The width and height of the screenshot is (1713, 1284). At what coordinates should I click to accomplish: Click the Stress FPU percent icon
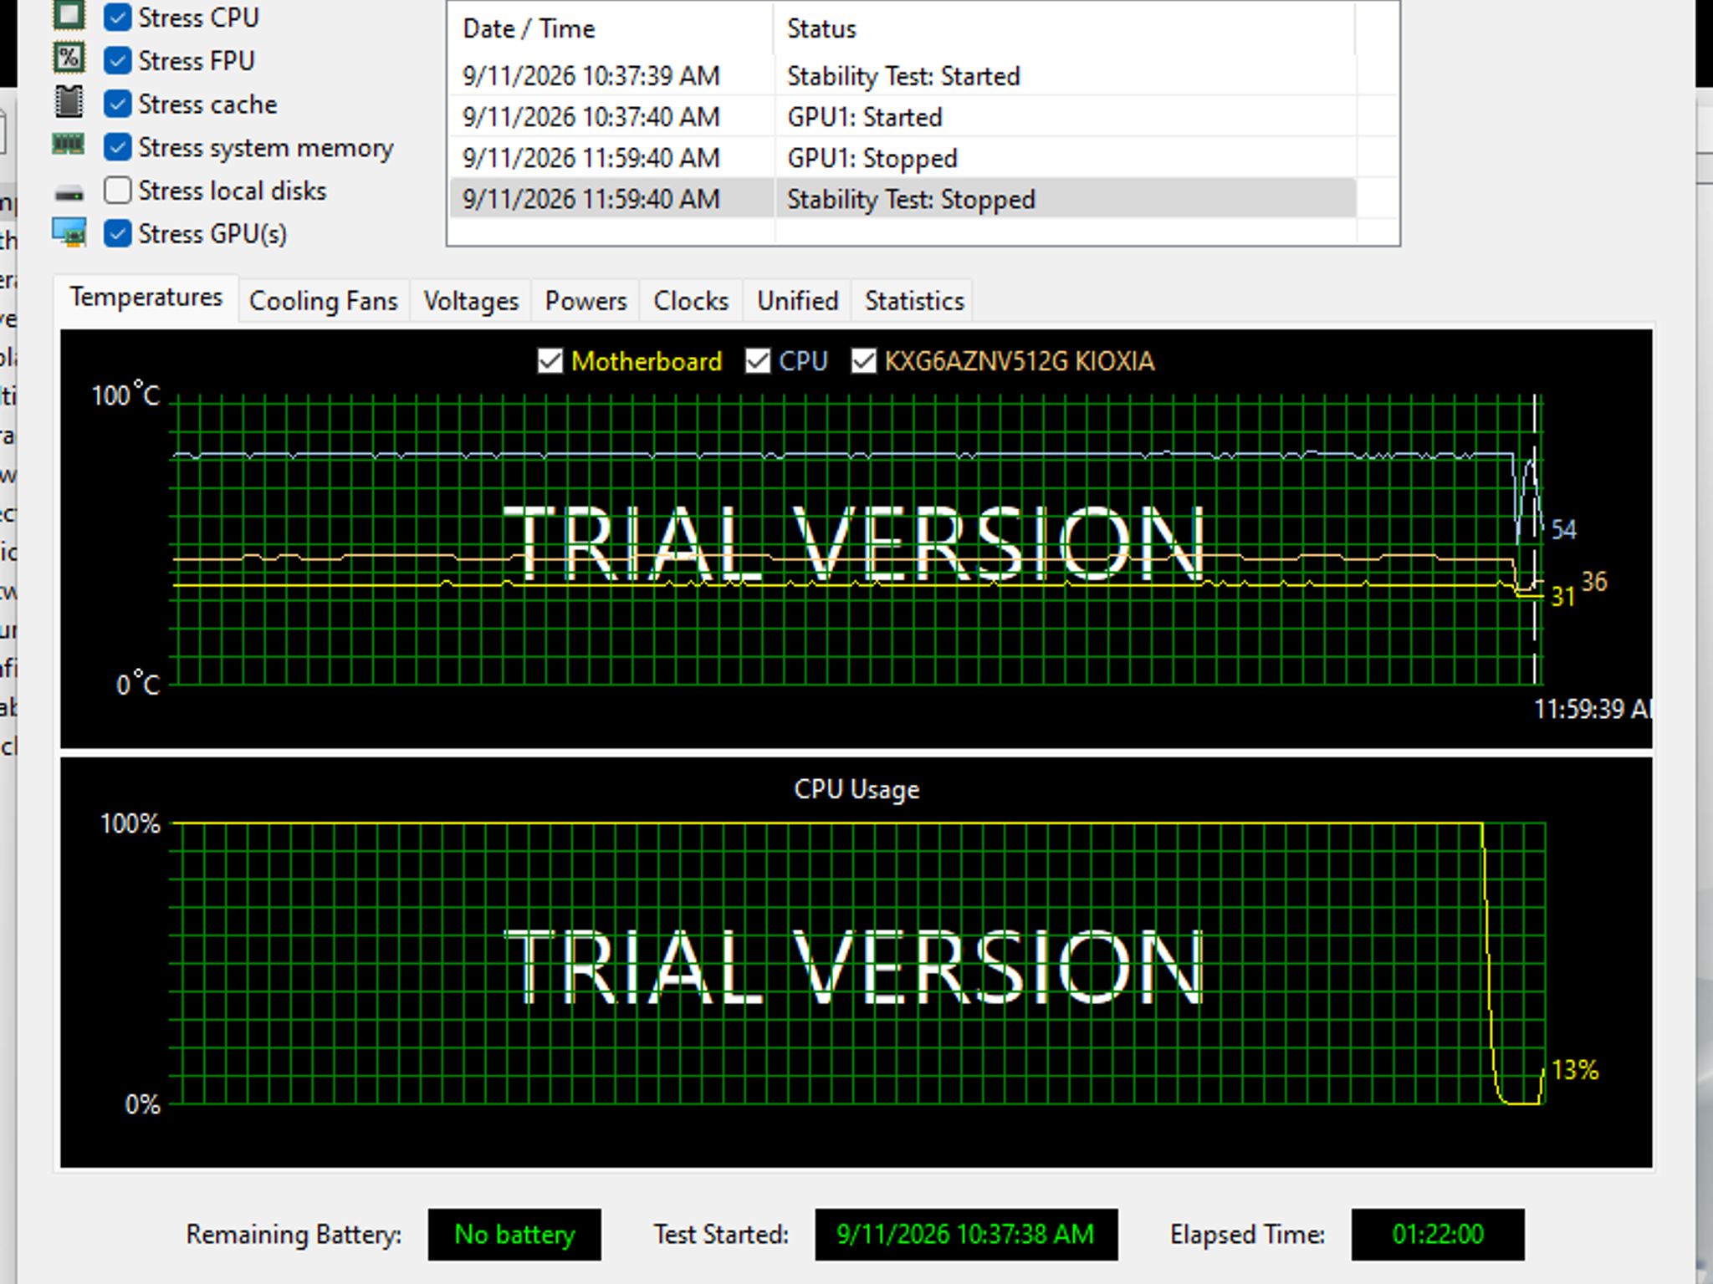click(x=69, y=58)
